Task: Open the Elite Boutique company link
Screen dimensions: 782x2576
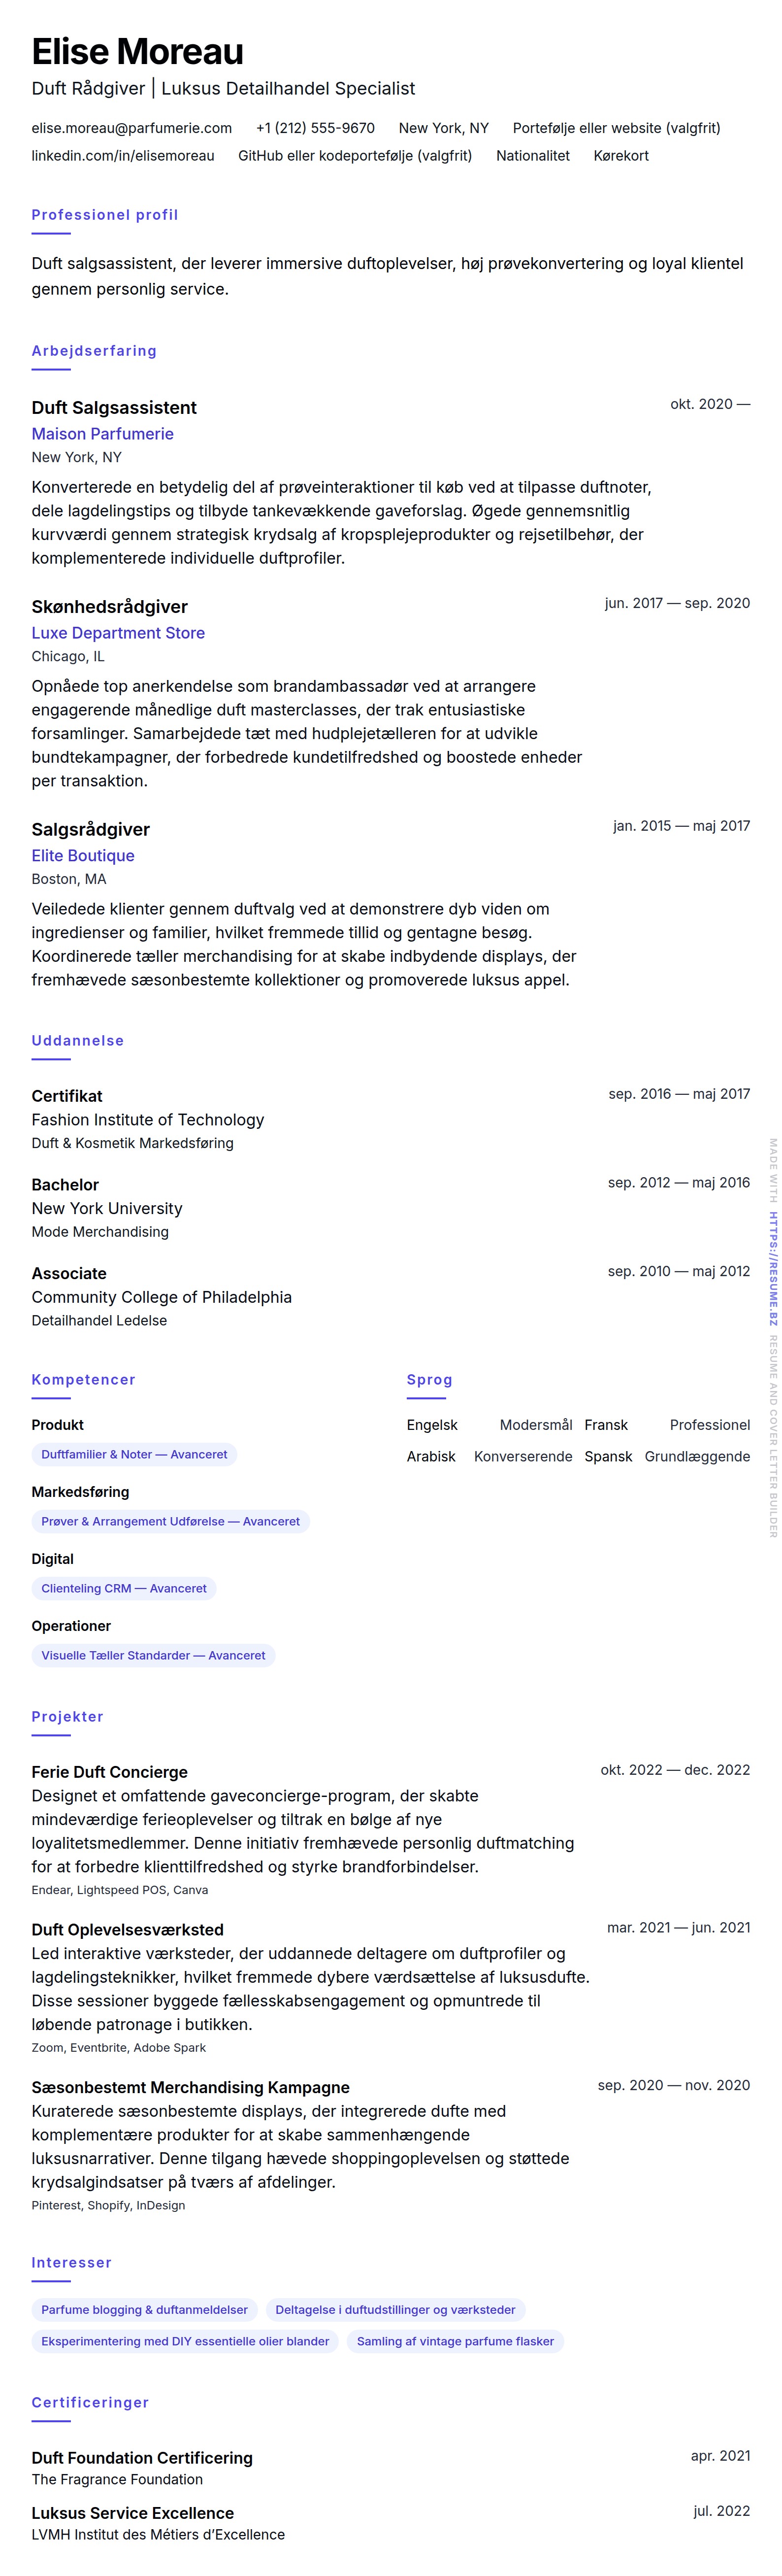Action: point(83,856)
